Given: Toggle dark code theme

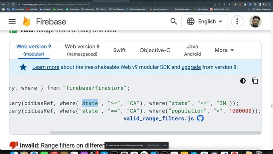Looking at the screenshot, I should [243, 81].
